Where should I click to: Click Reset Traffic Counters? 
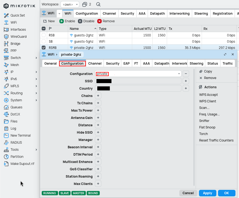tap(216, 140)
